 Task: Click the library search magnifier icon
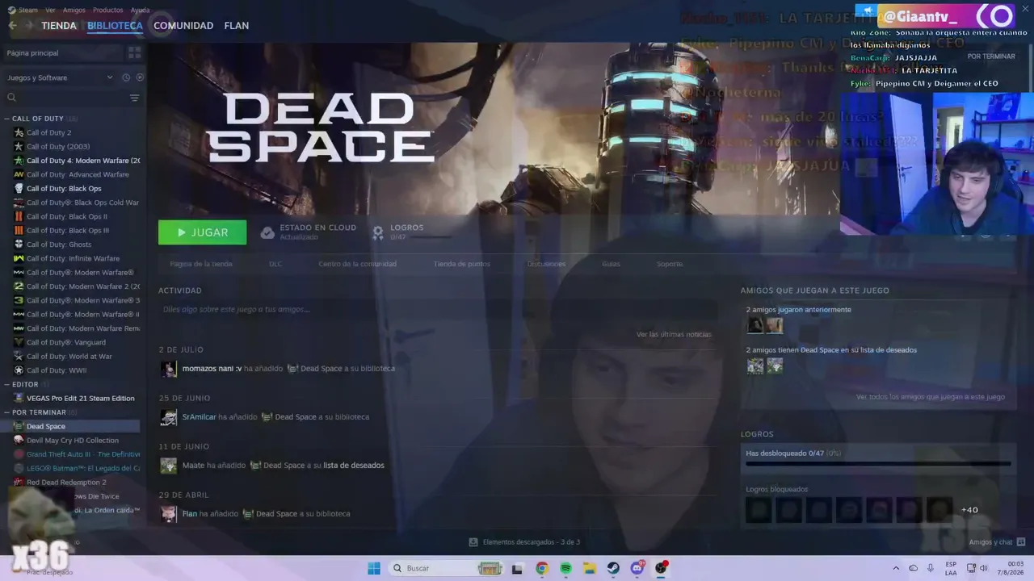point(11,98)
